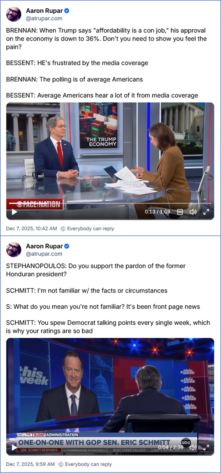The width and height of the screenshot is (221, 473).
Task: Open Aaron Rupar's avatar on first post
Action: 14,14
